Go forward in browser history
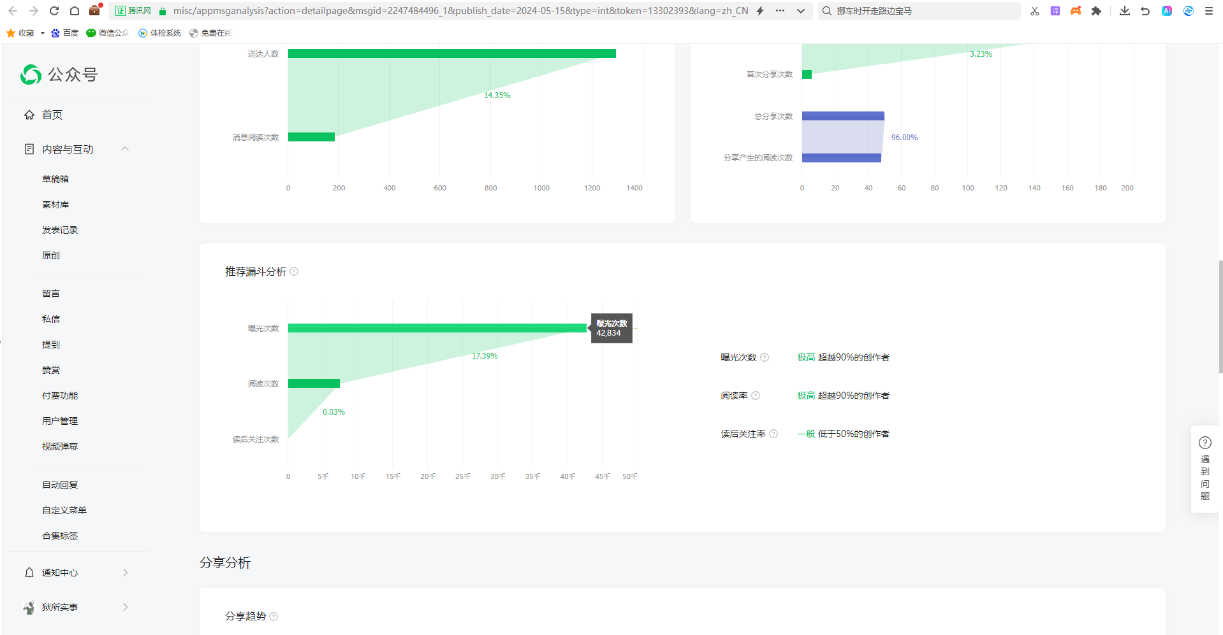The image size is (1223, 635). pos(34,11)
